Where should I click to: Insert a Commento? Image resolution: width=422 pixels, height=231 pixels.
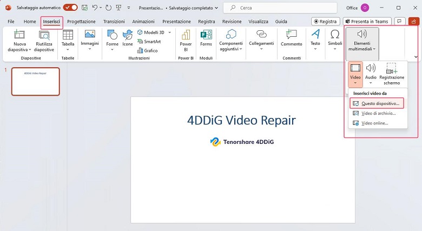[x=292, y=38]
